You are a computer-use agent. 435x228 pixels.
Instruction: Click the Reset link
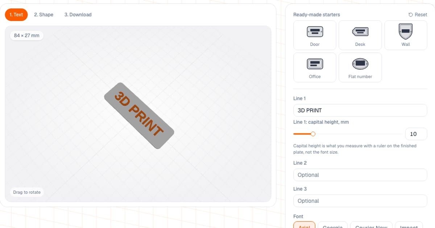point(418,15)
